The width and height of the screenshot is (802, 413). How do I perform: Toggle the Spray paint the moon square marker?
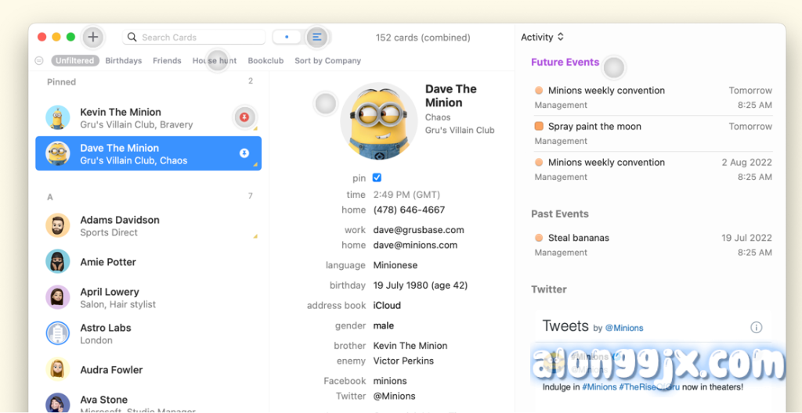click(539, 127)
